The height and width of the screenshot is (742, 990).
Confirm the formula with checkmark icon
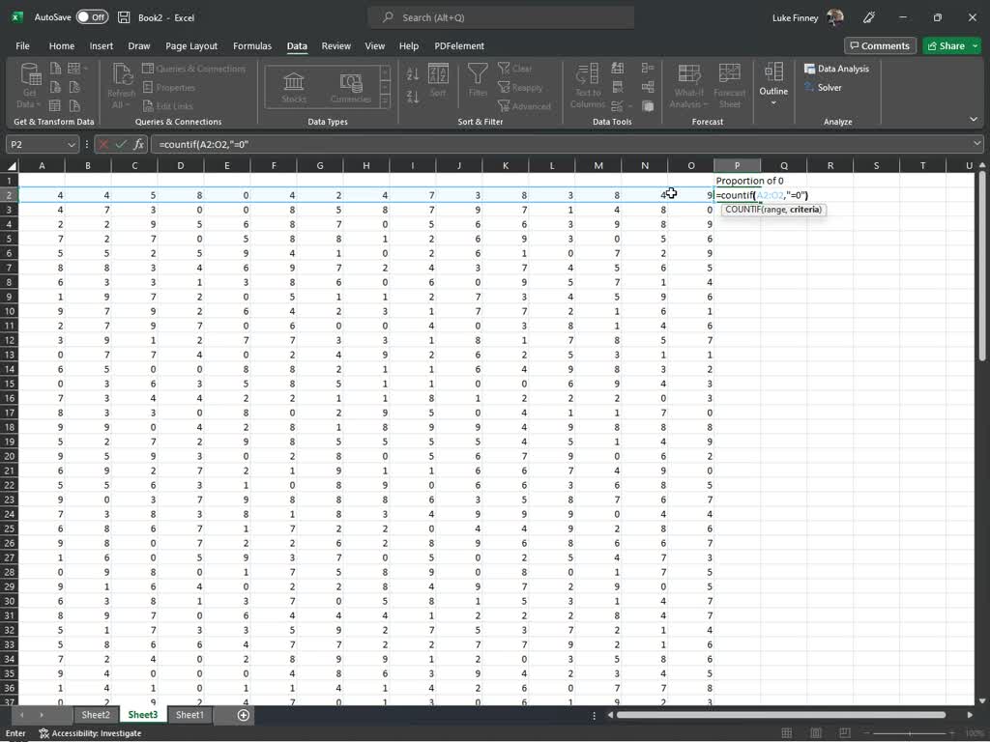point(121,144)
